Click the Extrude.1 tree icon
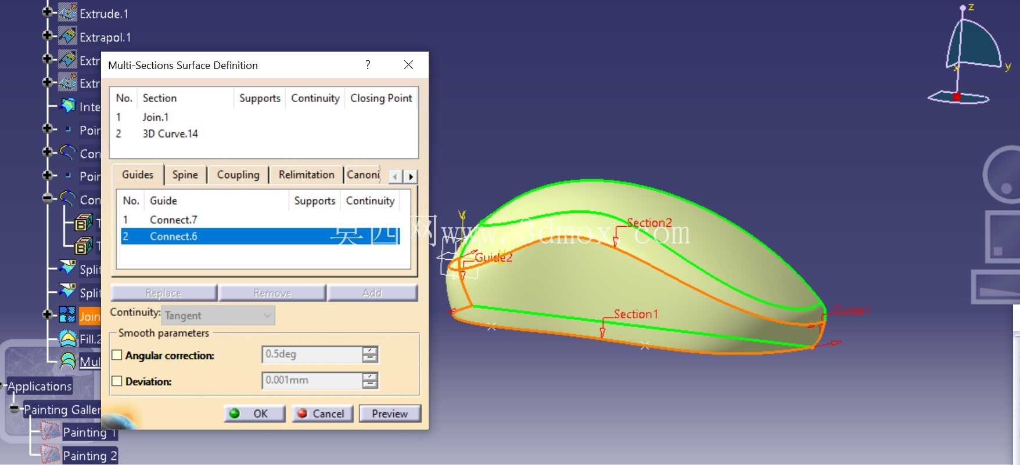The image size is (1020, 465). click(x=67, y=12)
